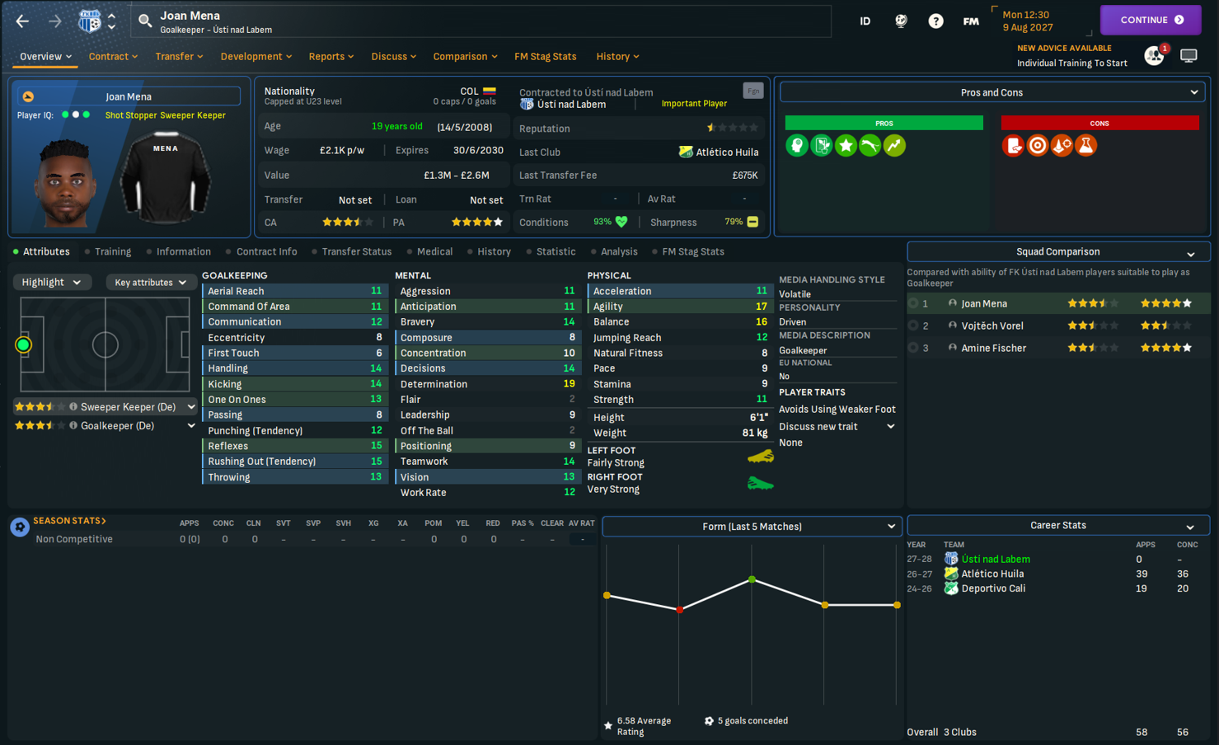Click the green condition heart icon
The width and height of the screenshot is (1219, 745).
pyautogui.click(x=621, y=222)
